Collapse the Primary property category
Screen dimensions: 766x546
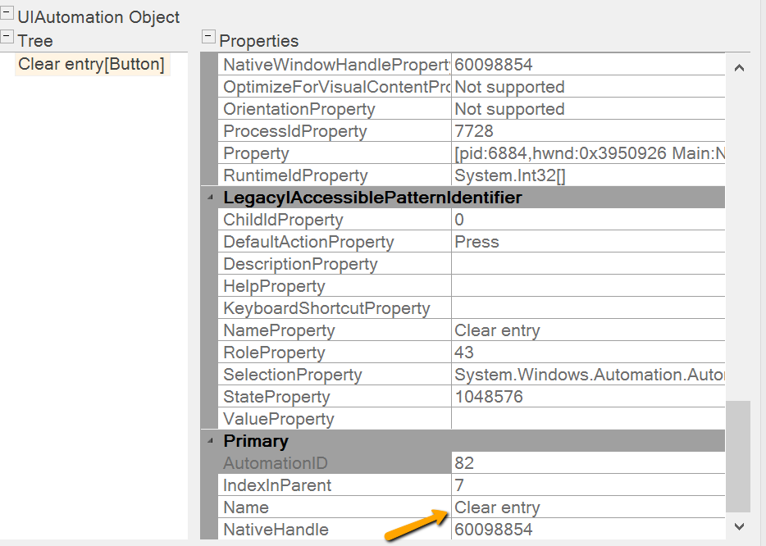click(211, 441)
